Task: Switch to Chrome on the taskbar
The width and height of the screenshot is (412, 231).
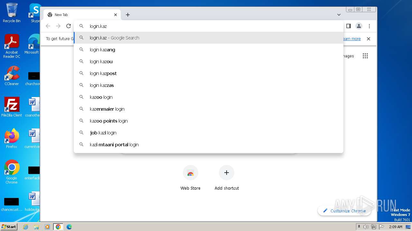Action: click(58, 227)
